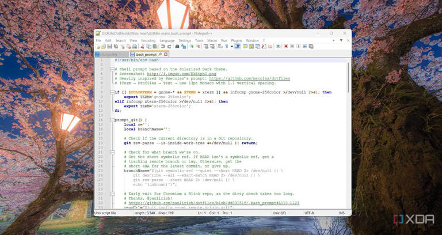Toggle the Monitoring eye icon in toolbar

pos(278,47)
